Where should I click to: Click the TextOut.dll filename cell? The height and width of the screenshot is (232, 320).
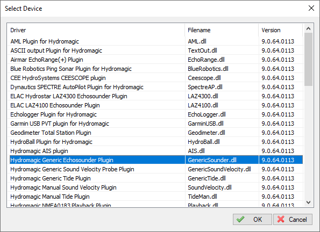[222, 50]
